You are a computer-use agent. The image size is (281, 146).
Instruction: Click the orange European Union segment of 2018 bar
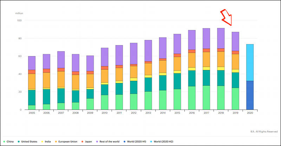point(221,59)
